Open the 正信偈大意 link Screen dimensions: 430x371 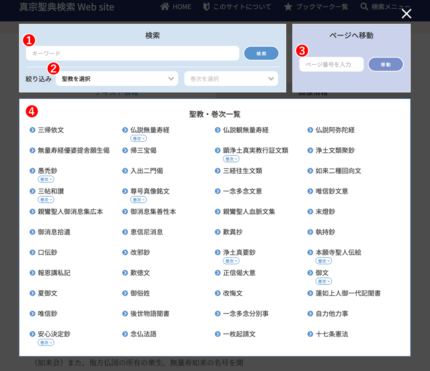(x=239, y=273)
